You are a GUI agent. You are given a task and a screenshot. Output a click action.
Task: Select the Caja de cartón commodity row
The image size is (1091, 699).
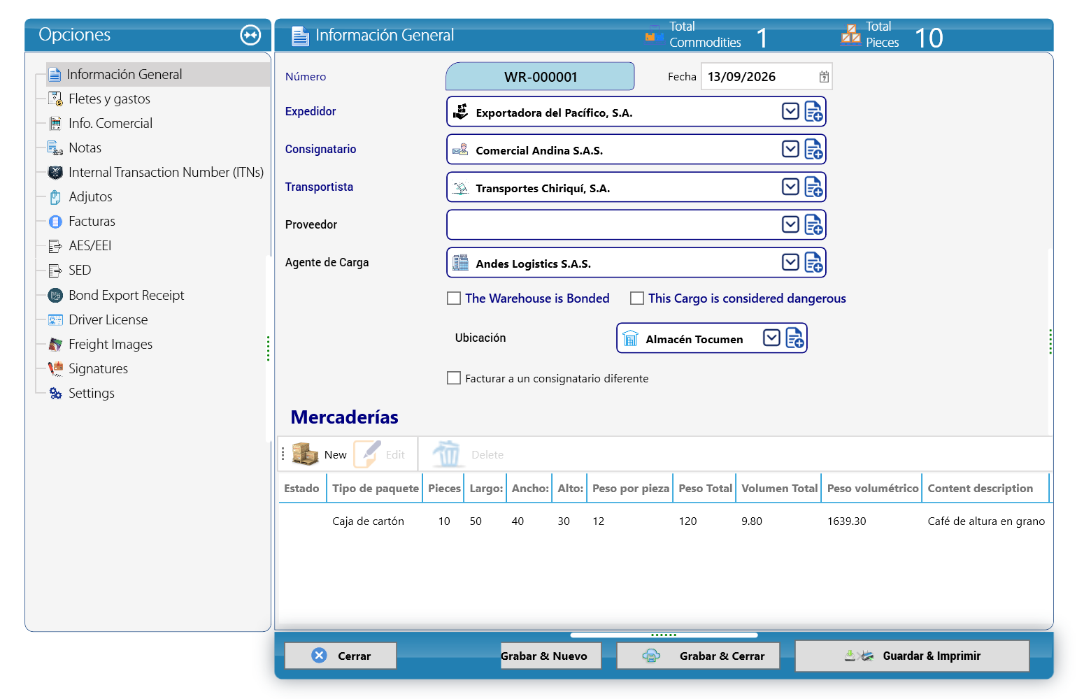(664, 521)
